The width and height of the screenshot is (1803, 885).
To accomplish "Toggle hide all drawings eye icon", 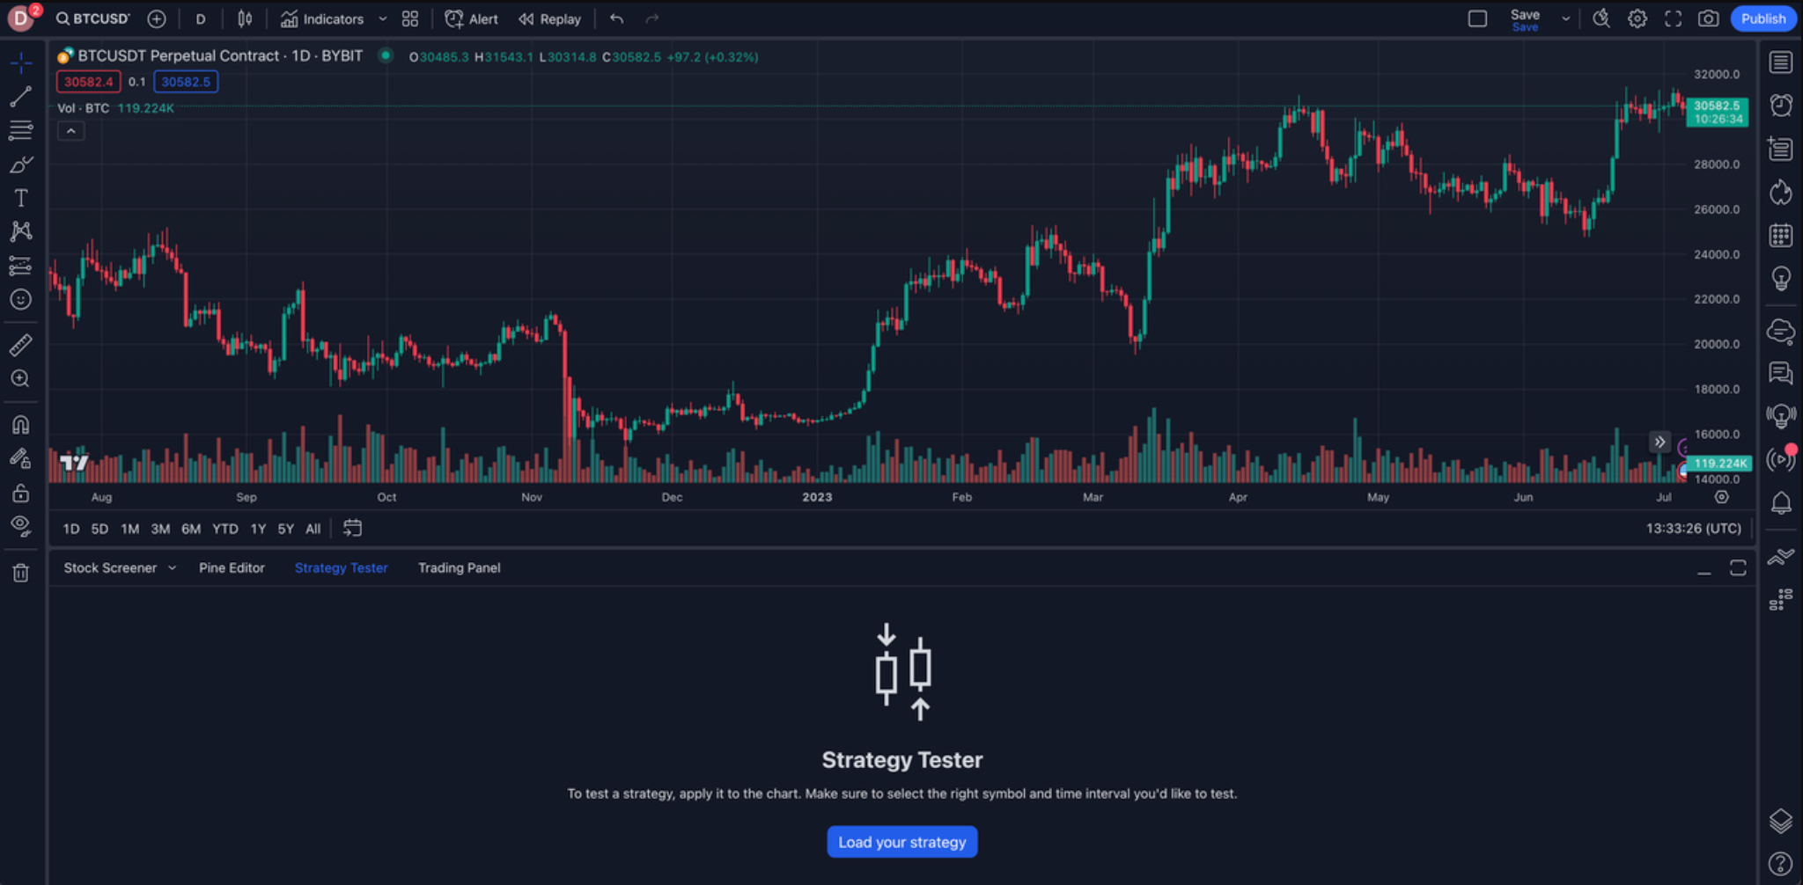I will [x=21, y=526].
